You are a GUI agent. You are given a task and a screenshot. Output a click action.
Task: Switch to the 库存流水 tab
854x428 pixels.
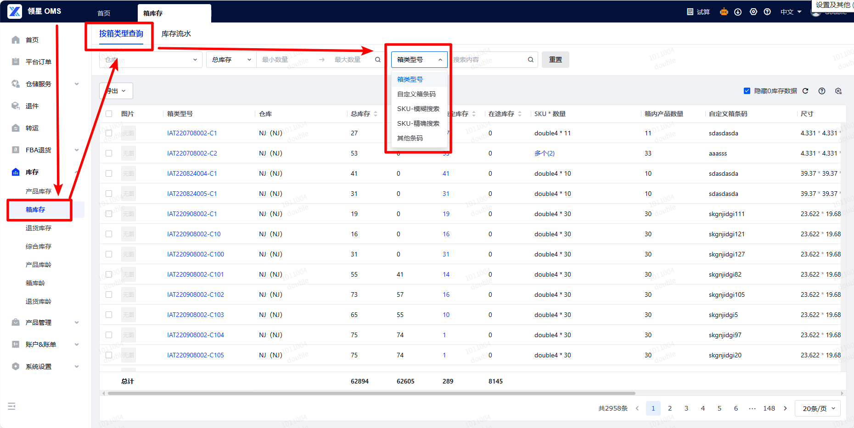point(176,33)
